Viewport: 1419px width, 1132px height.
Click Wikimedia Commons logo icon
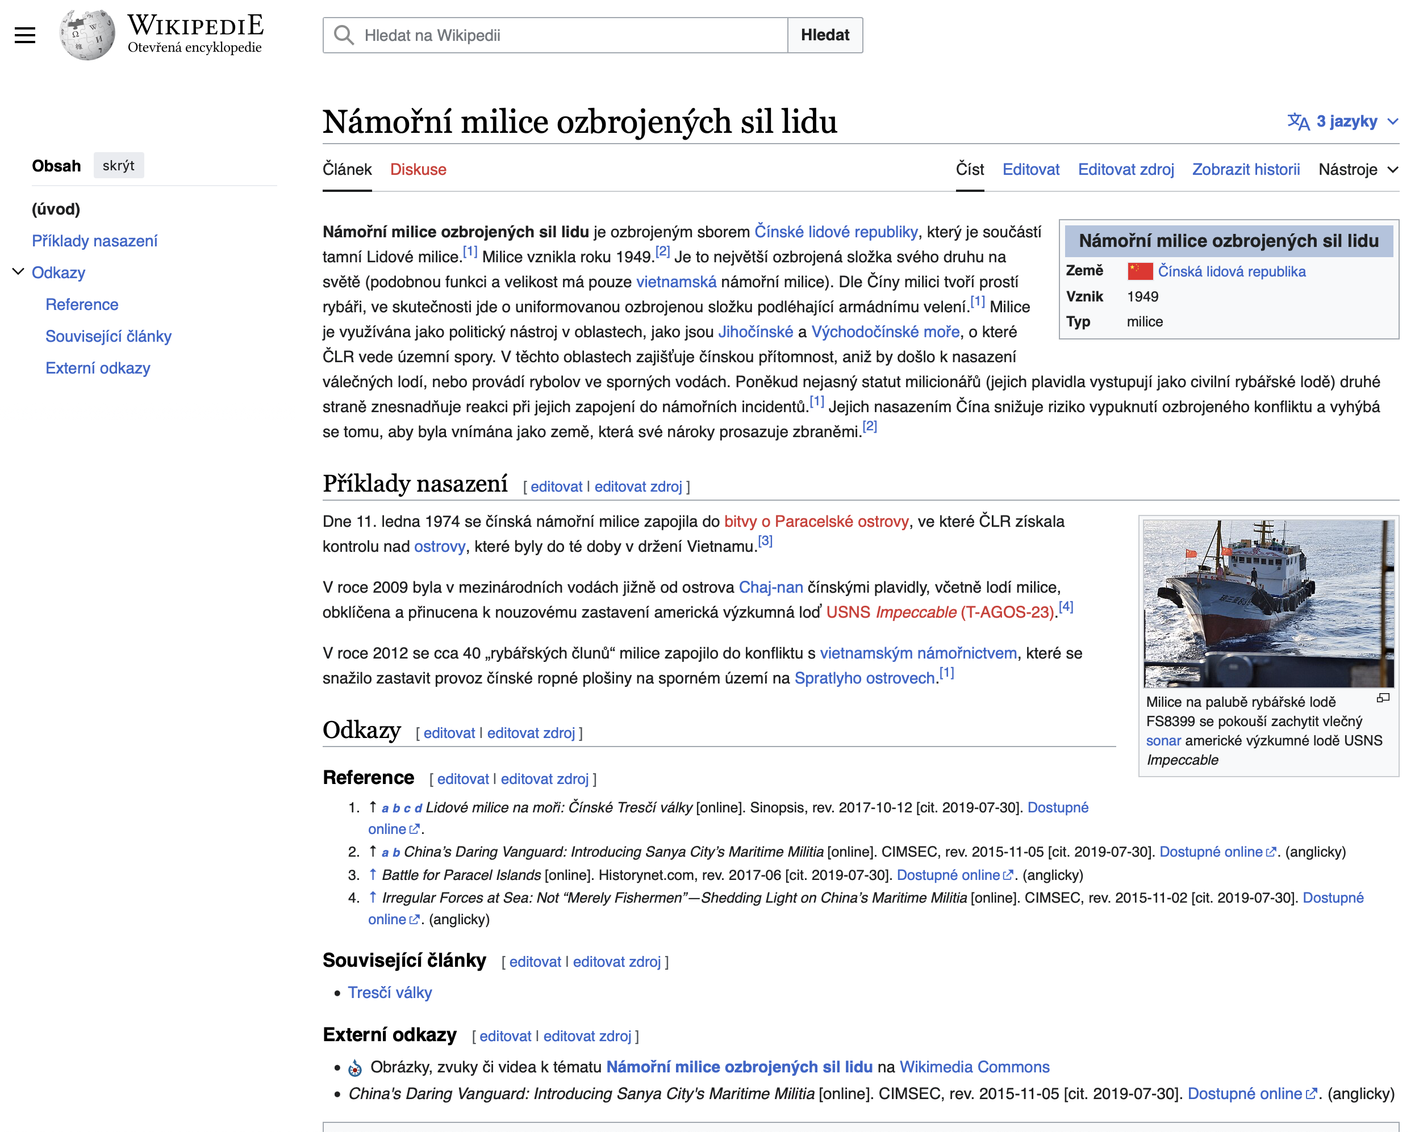point(354,1067)
